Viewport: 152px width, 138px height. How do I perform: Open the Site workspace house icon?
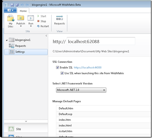(x=11, y=129)
